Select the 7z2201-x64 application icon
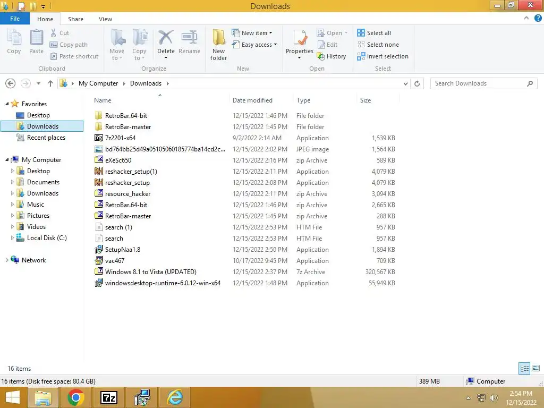Image resolution: width=544 pixels, height=408 pixels. point(98,138)
